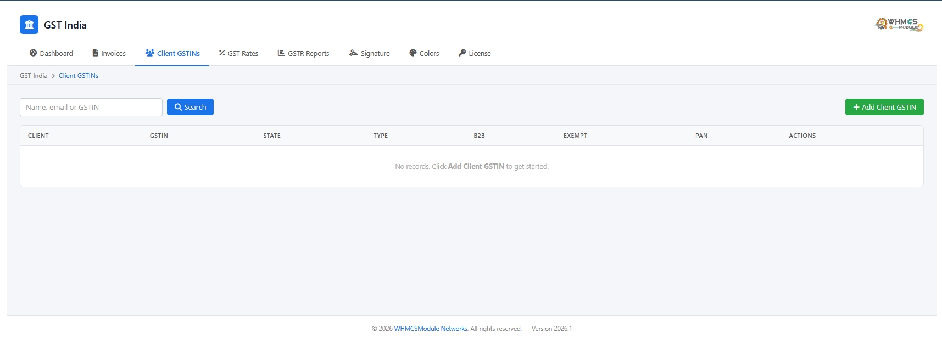Screen dimensions: 942x344
Task: Click the Client GSTINs people icon
Action: [x=149, y=53]
